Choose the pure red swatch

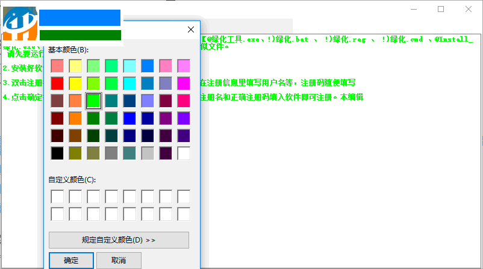[57, 84]
